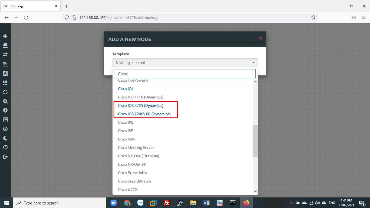
Task: Close the Add a New Node dialog
Action: [x=260, y=38]
